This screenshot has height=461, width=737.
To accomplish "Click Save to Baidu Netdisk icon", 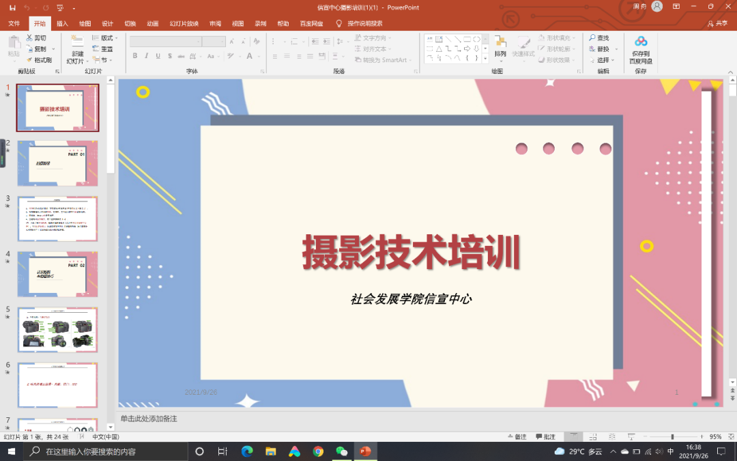I will point(640,42).
